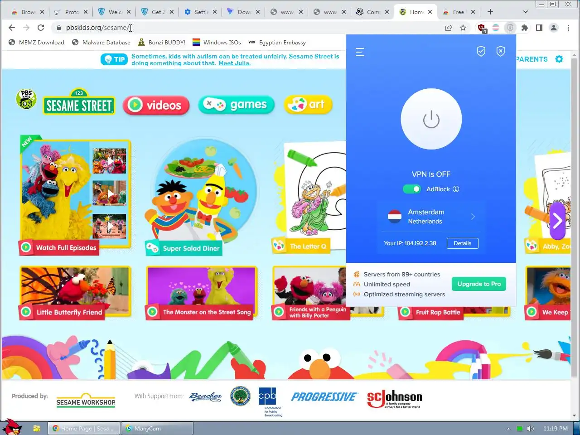The image size is (580, 435).
Task: Open the Chrome extensions puzzle icon
Action: pos(525,28)
